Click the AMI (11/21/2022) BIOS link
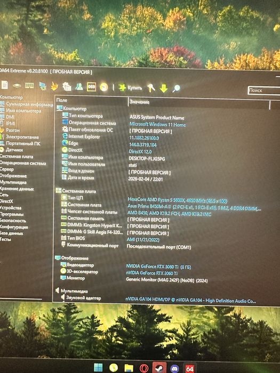 [x=143, y=240]
